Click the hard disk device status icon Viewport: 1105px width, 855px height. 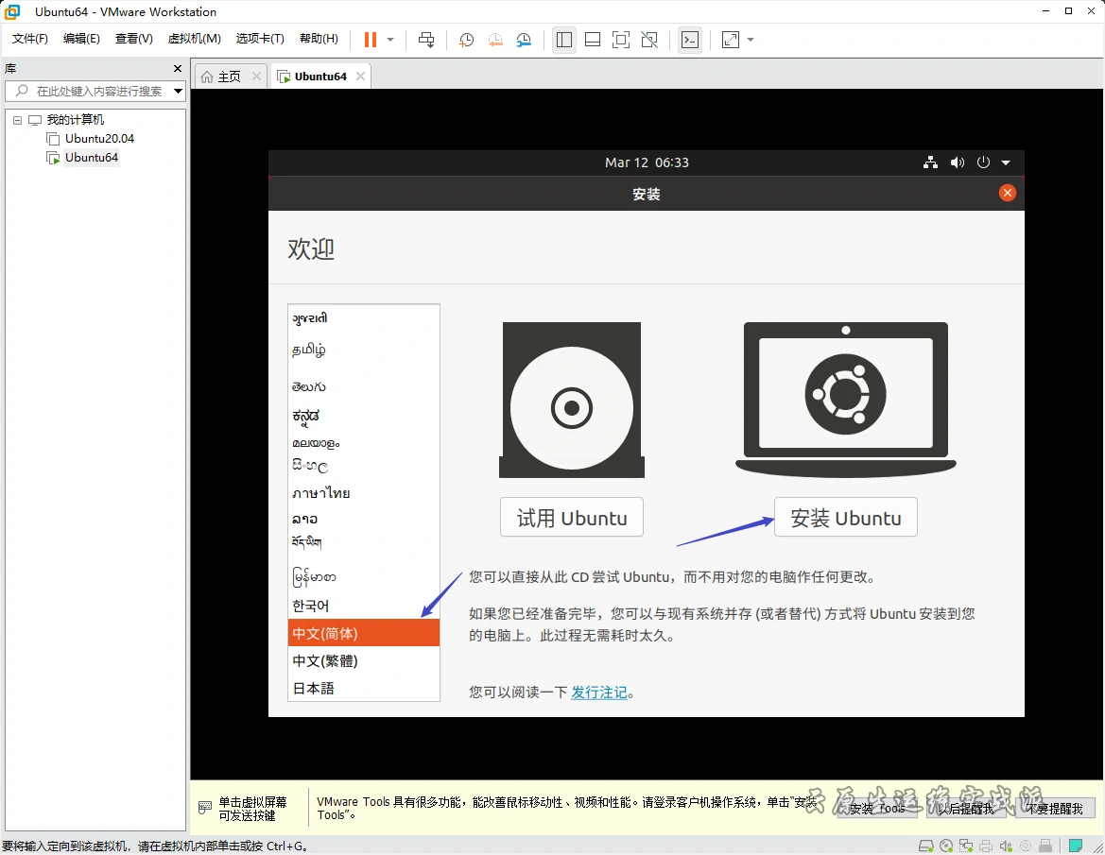(926, 846)
